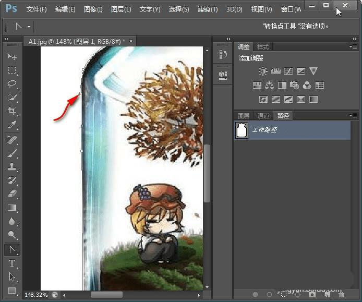Open the 滤镜(T) menu
The height and width of the screenshot is (302, 362).
pyautogui.click(x=208, y=9)
